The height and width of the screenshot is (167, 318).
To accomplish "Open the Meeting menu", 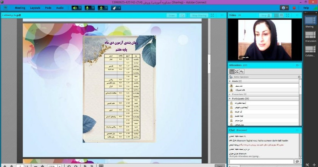I will (20, 8).
